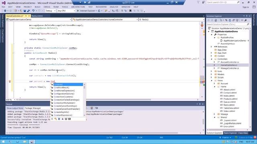Collapse the Views folder
The height and width of the screenshot is (144, 257).
[211, 80]
